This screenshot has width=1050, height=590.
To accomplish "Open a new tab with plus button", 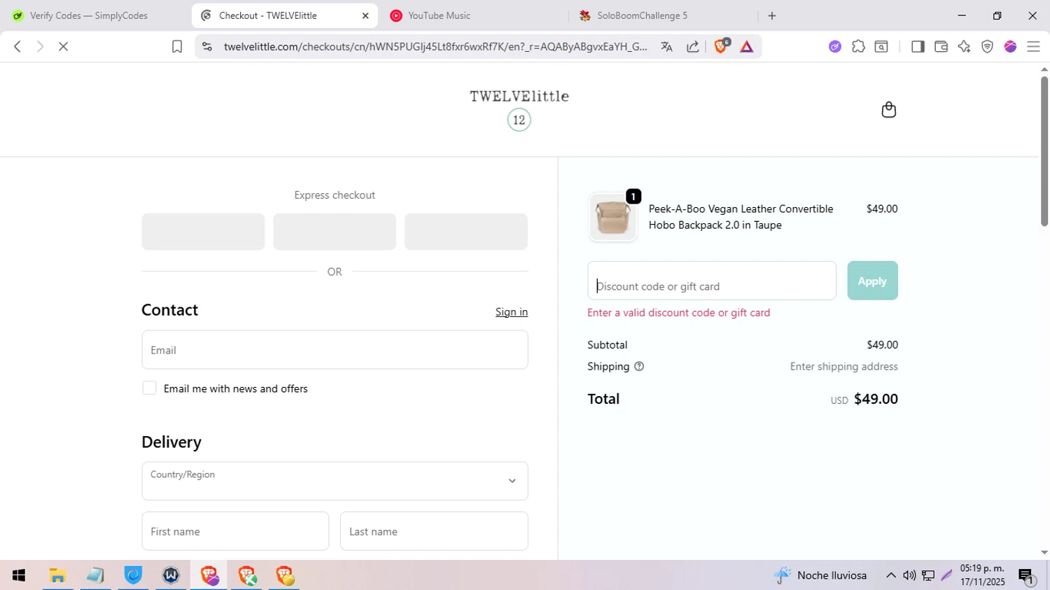I will (x=772, y=15).
